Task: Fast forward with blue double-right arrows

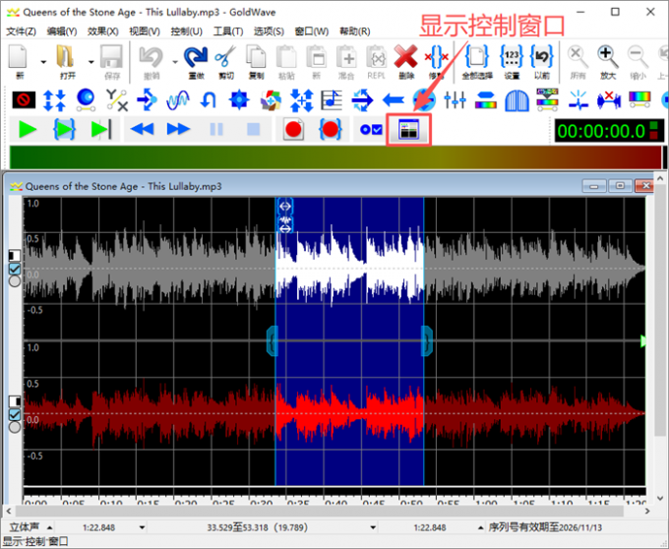Action: 178,129
